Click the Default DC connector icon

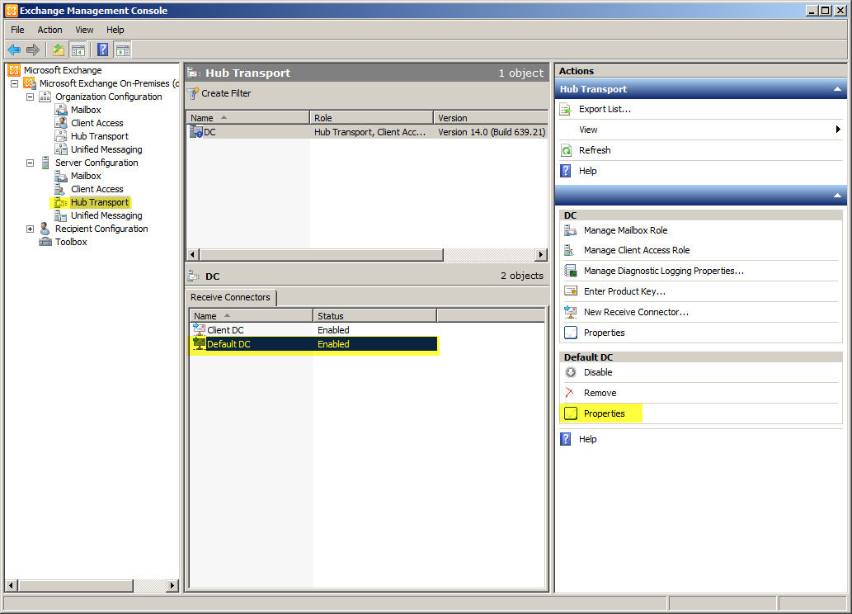[x=199, y=343]
